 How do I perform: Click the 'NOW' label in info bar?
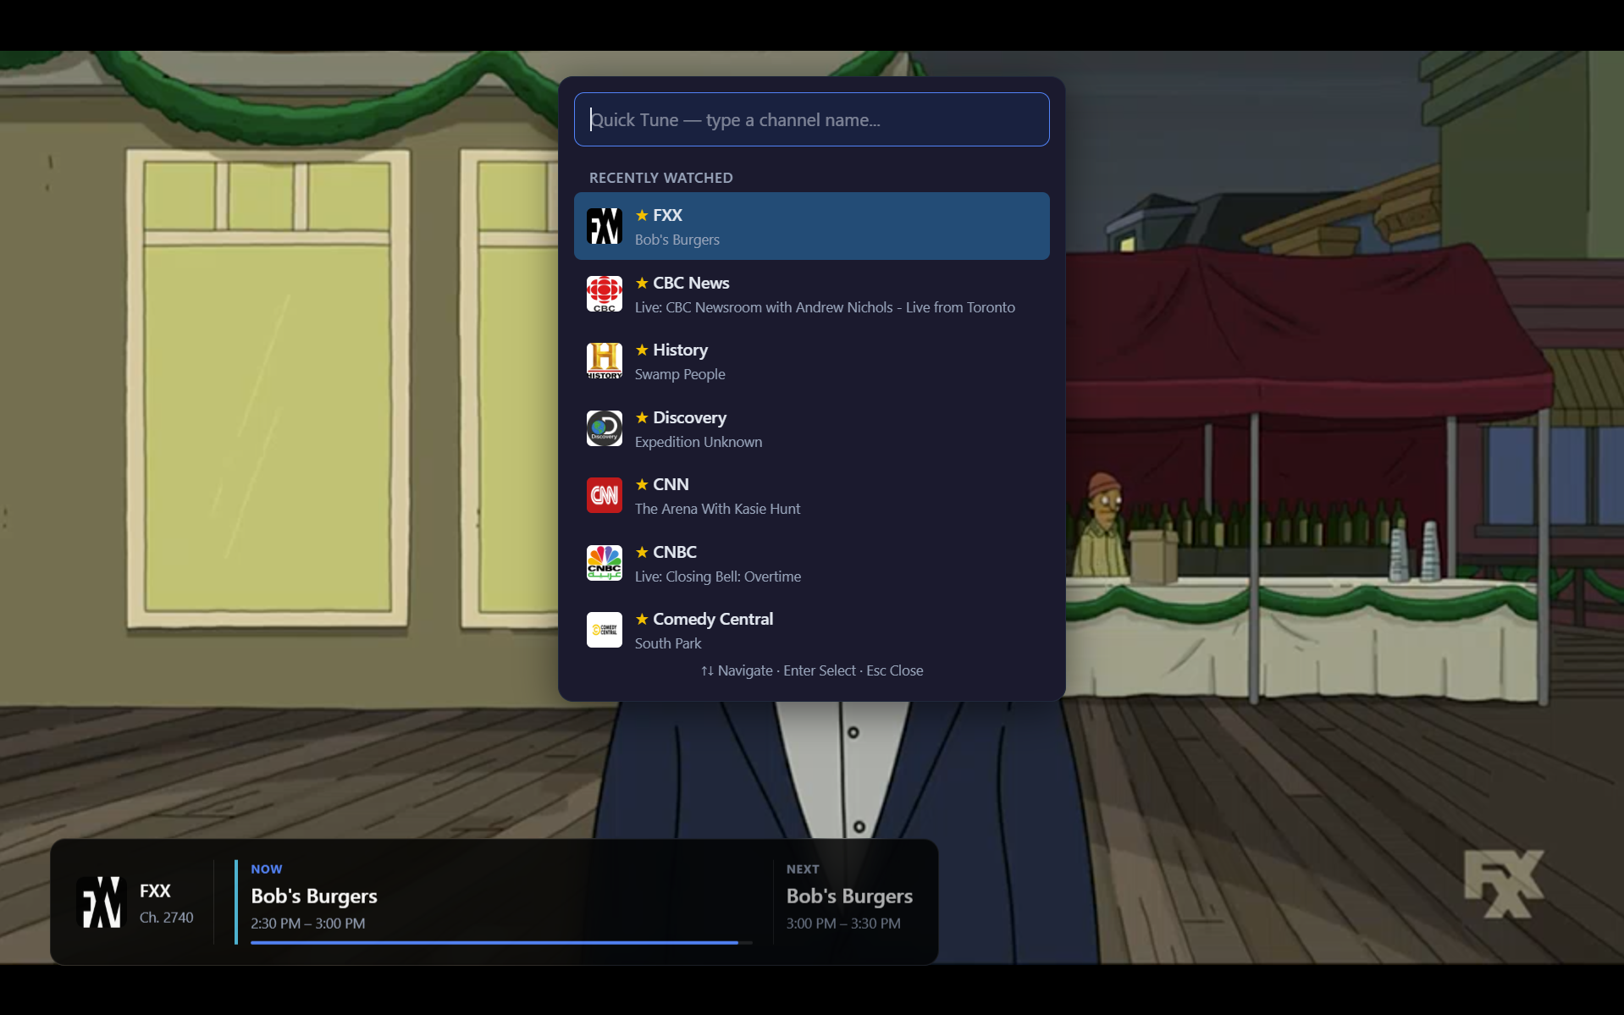click(267, 869)
